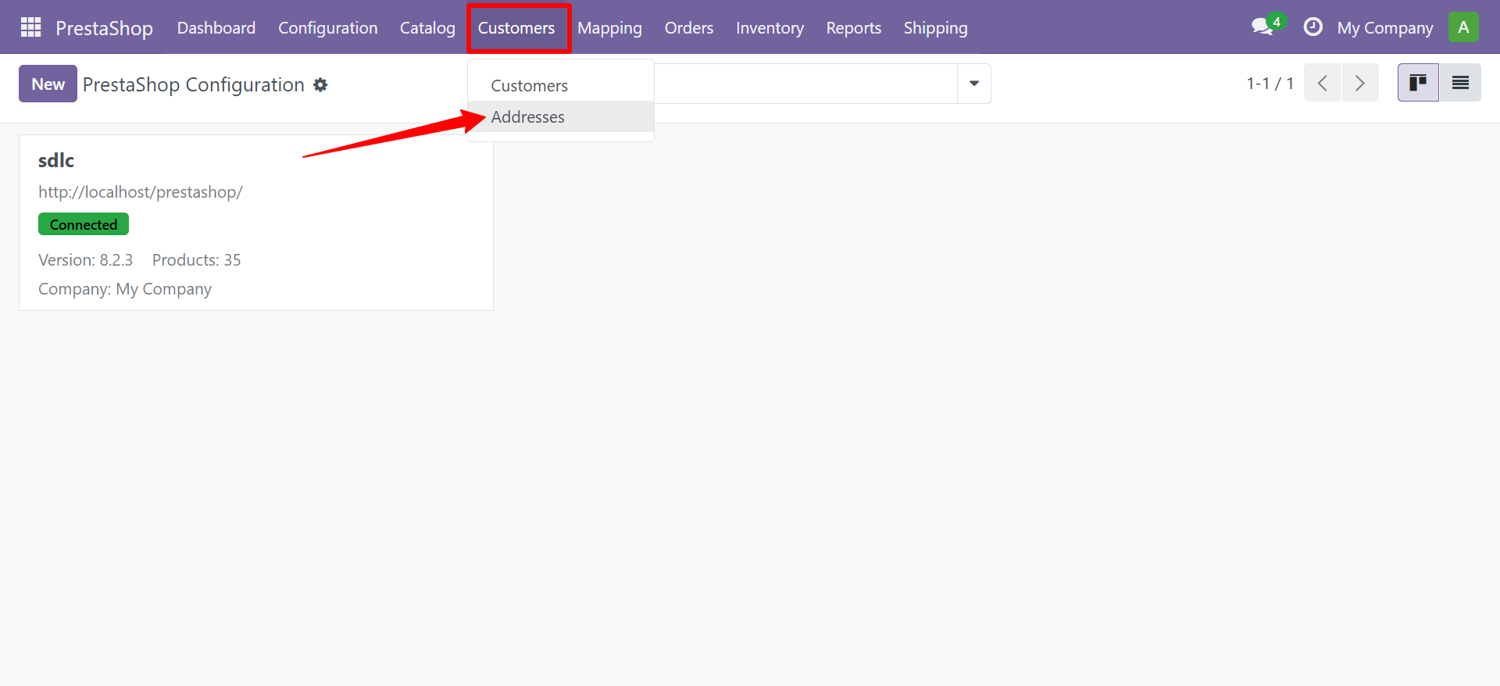Screen dimensions: 1500x686
Task: Click the PrestaShop Configuration breadcrumb title
Action: tap(194, 84)
